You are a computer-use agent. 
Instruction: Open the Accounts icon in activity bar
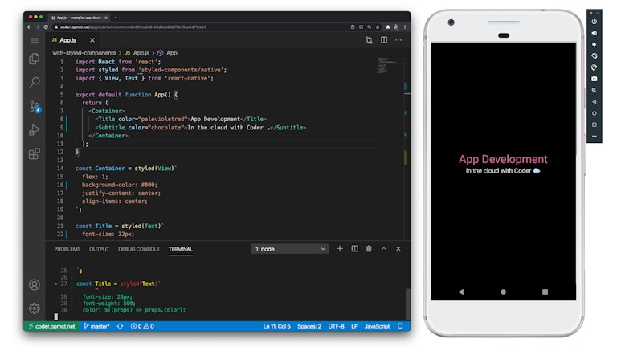[35, 284]
